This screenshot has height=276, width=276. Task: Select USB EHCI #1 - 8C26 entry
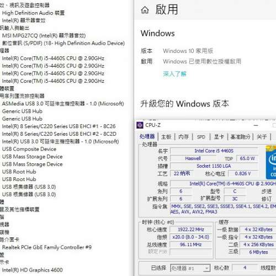(x=59, y=126)
